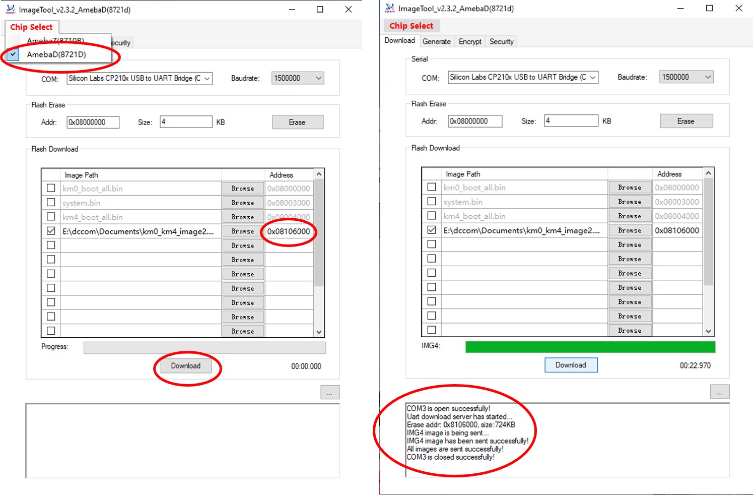Uncheck km0_km4_image2 checkbox in left window
This screenshot has width=753, height=495.
tap(51, 231)
